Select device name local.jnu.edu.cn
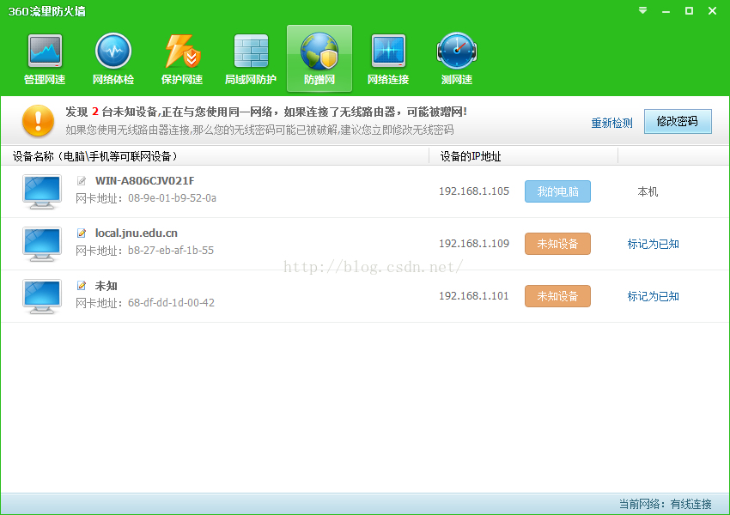The image size is (730, 515). [136, 233]
